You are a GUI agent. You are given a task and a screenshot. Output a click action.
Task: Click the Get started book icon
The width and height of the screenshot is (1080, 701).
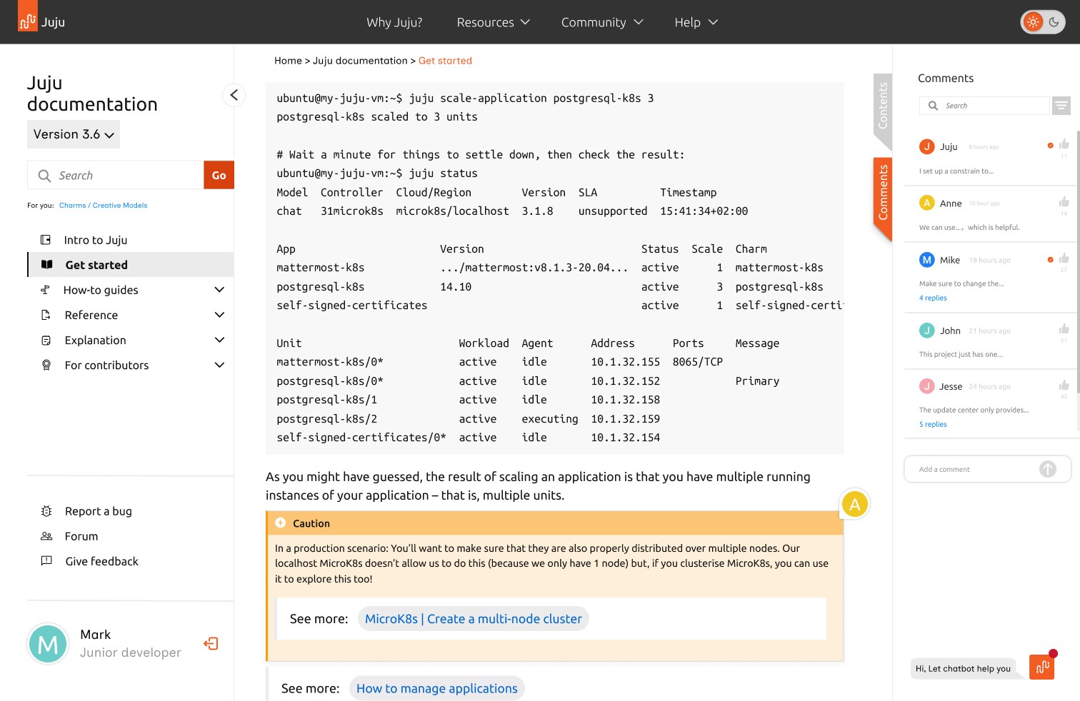tap(46, 265)
